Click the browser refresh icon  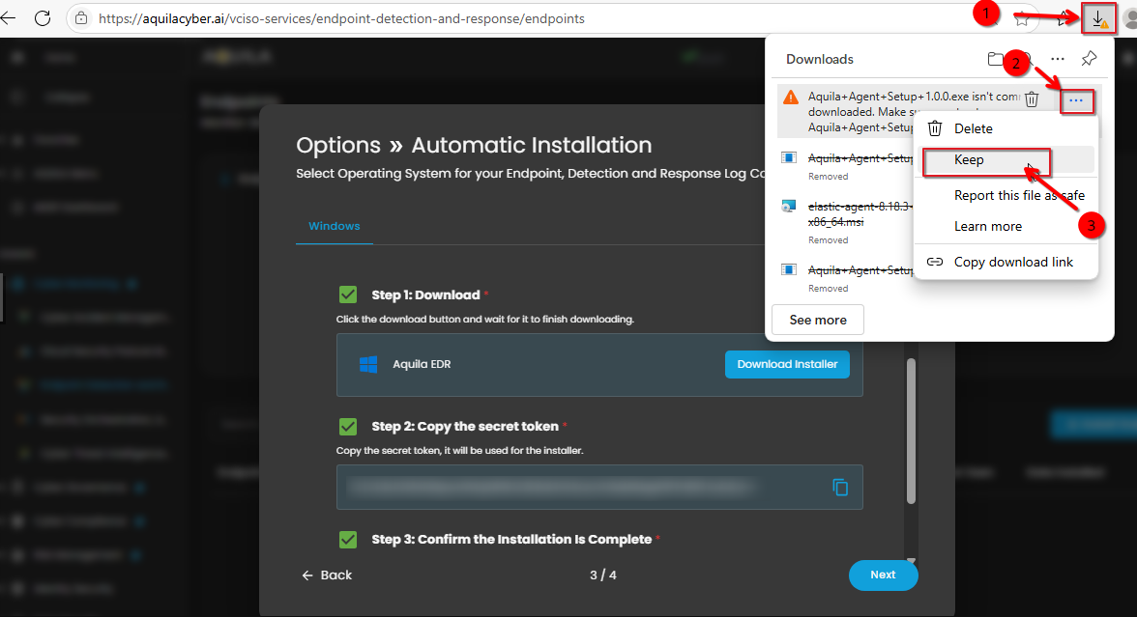click(x=43, y=18)
